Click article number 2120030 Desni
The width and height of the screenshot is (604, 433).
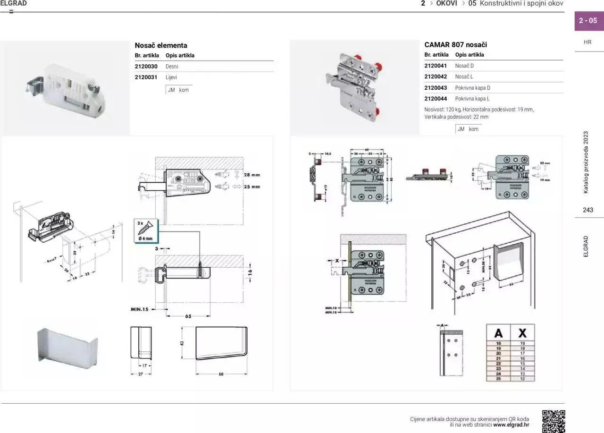pos(146,67)
